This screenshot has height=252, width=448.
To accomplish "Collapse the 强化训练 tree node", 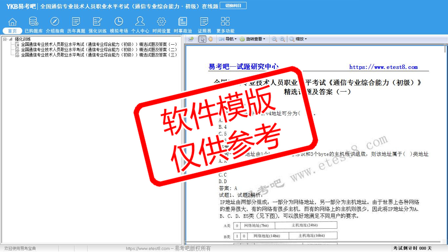I will tap(5, 39).
